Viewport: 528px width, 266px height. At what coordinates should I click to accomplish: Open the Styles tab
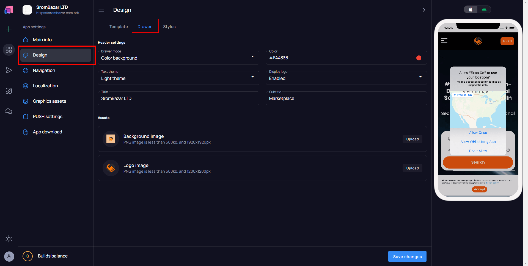click(169, 26)
